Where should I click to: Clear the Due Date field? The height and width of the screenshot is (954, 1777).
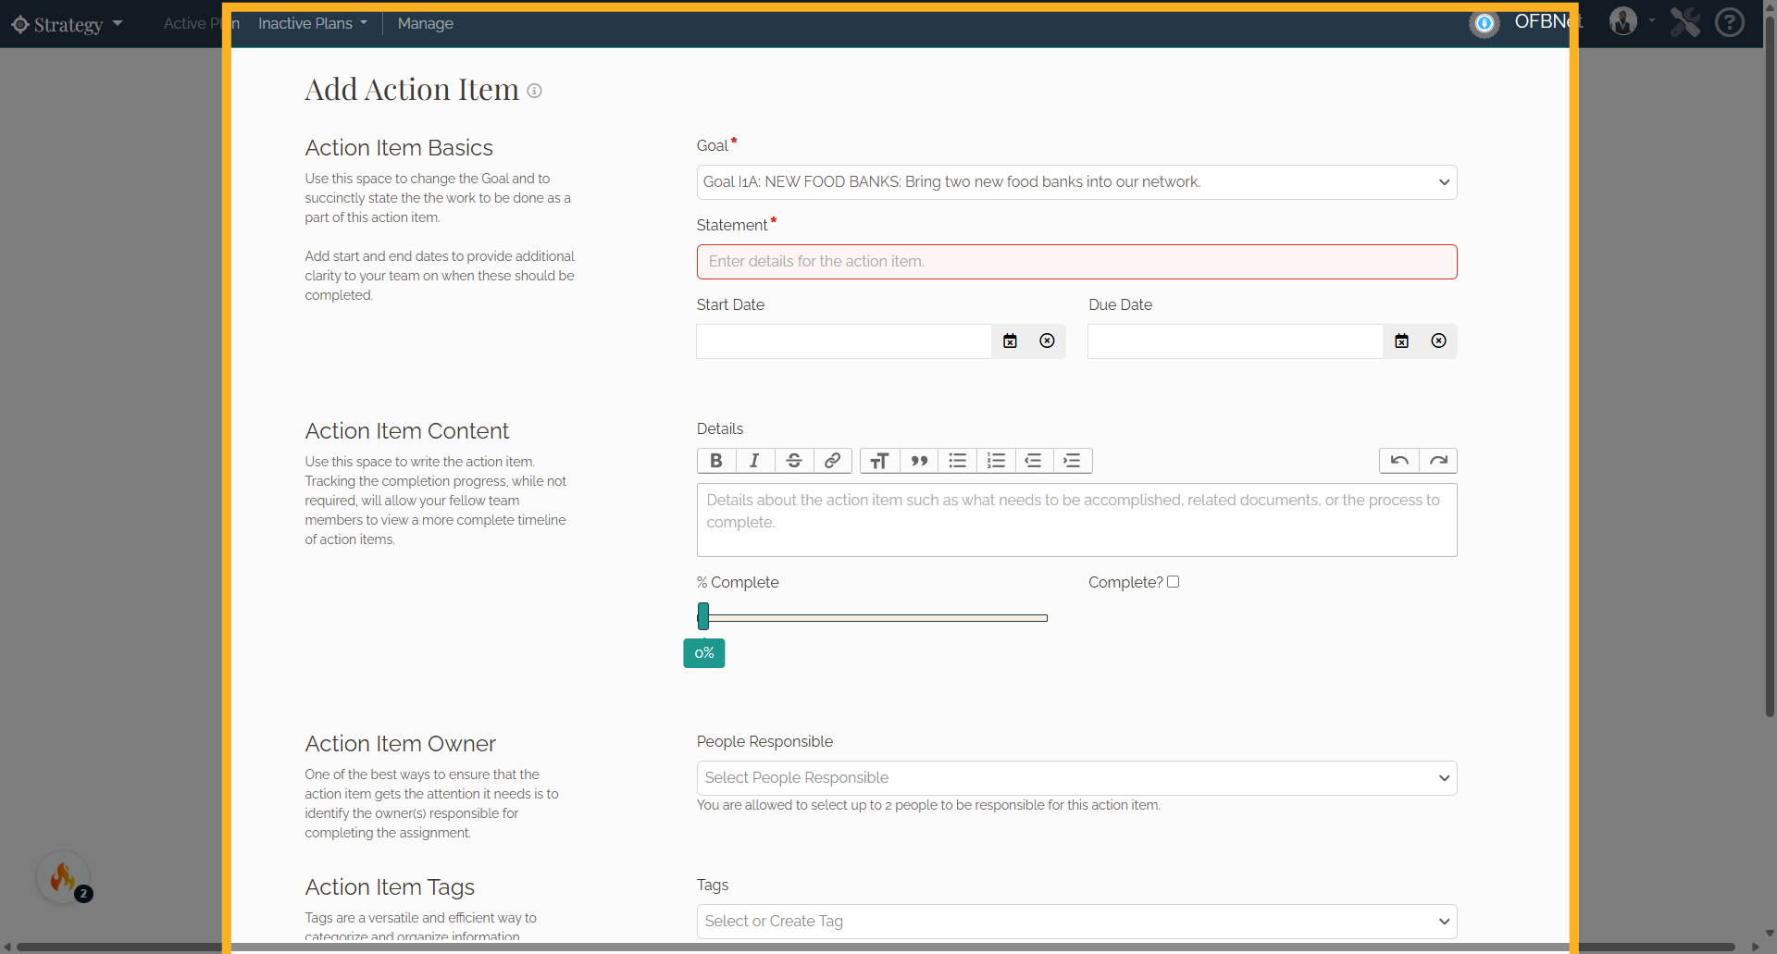pyautogui.click(x=1438, y=341)
